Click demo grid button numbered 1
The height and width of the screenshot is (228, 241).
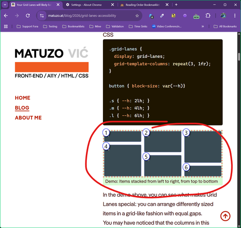[122, 136]
